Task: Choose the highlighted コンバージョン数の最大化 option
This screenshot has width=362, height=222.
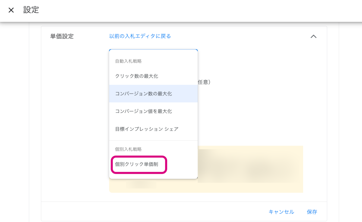Action: (x=144, y=94)
